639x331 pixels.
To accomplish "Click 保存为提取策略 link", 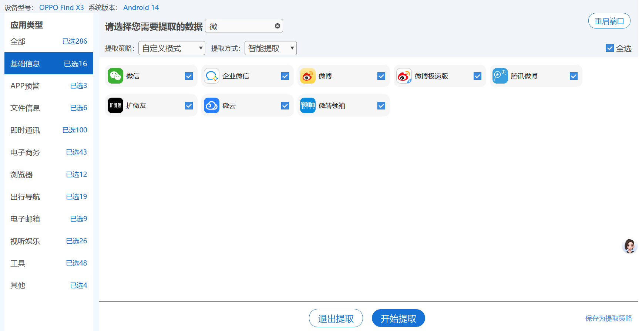I will click(x=608, y=318).
